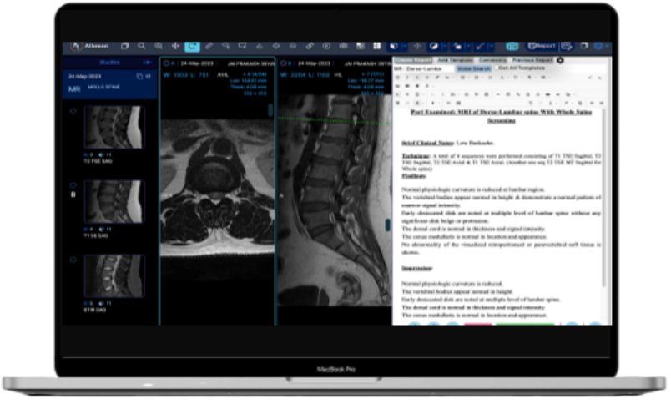671x404 pixels.
Task: Click the edit report pencil icon
Action: pyautogui.click(x=567, y=46)
